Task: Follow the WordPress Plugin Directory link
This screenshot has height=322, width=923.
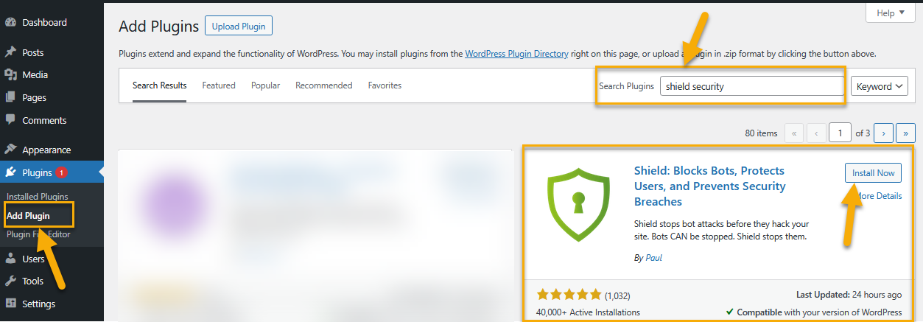Action: (x=516, y=54)
